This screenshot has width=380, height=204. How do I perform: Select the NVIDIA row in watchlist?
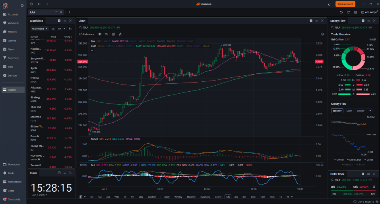[51, 80]
